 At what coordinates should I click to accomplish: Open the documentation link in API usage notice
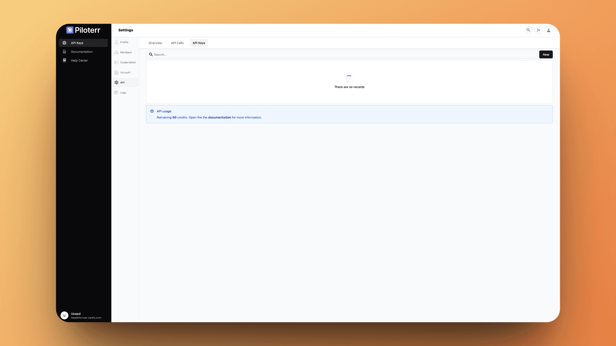[219, 117]
